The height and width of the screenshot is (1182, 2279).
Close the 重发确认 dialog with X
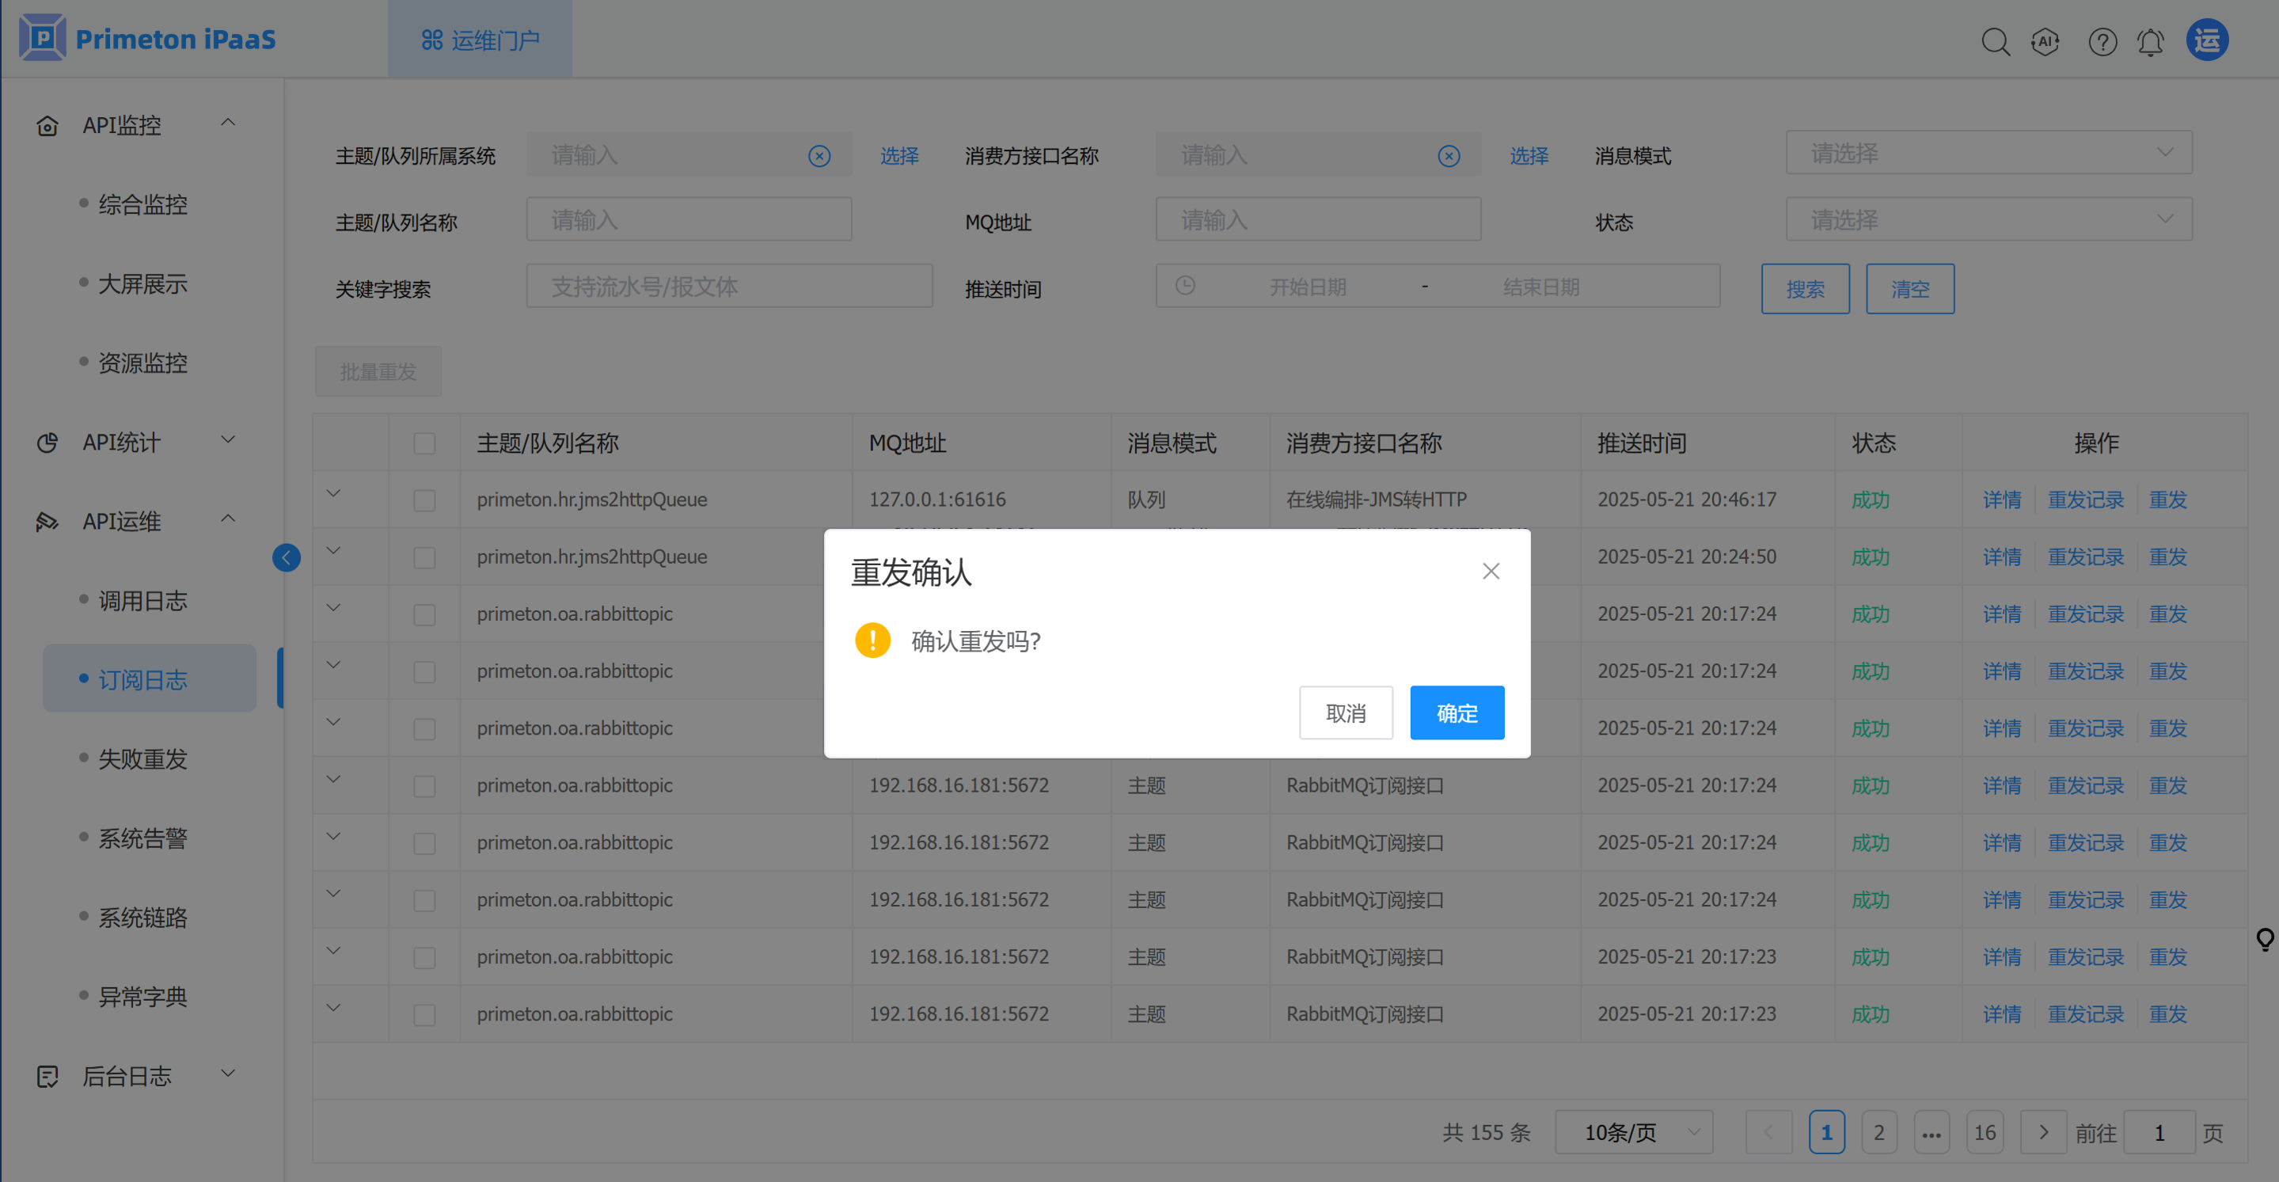1491,572
